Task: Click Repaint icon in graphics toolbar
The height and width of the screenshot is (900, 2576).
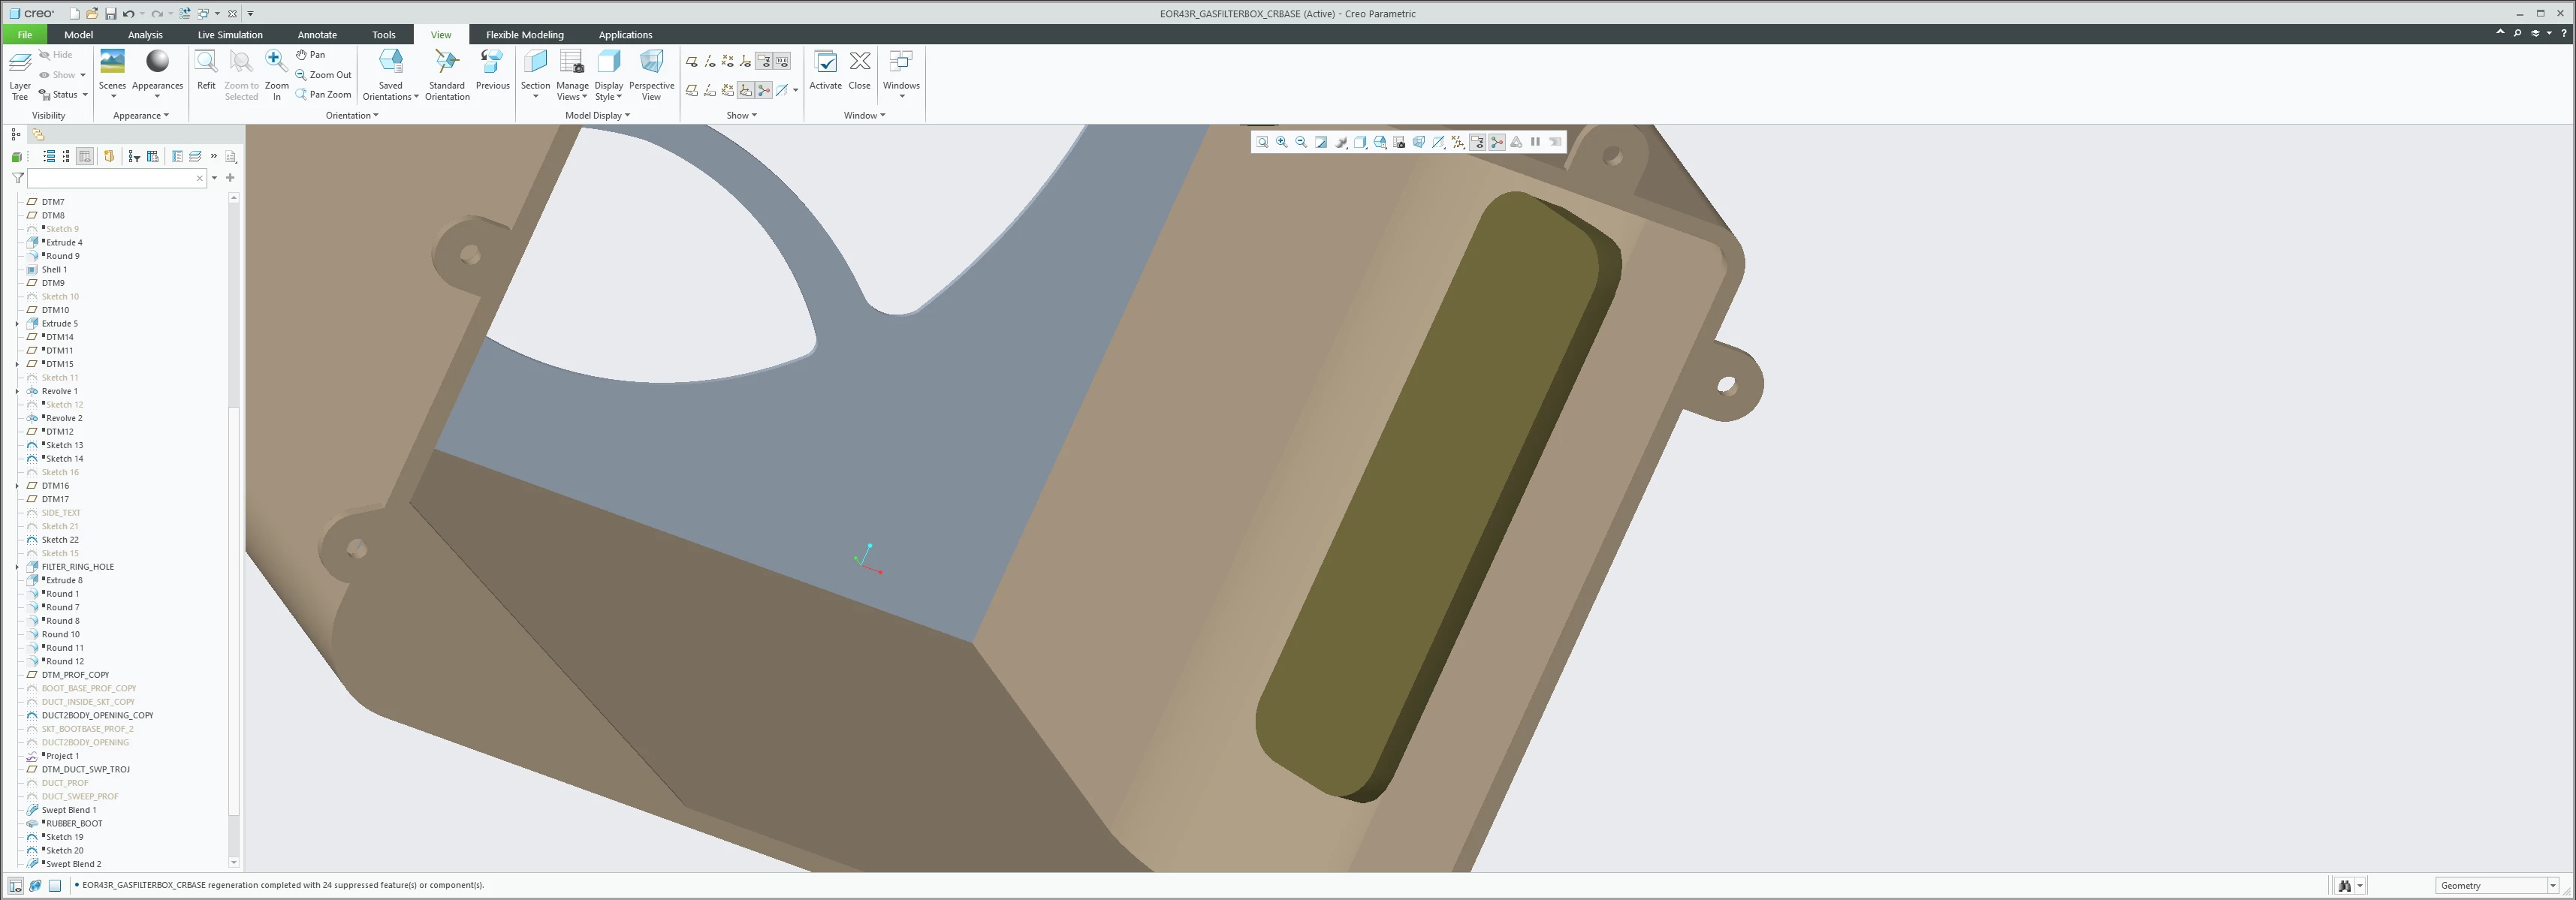Action: pos(1321,142)
